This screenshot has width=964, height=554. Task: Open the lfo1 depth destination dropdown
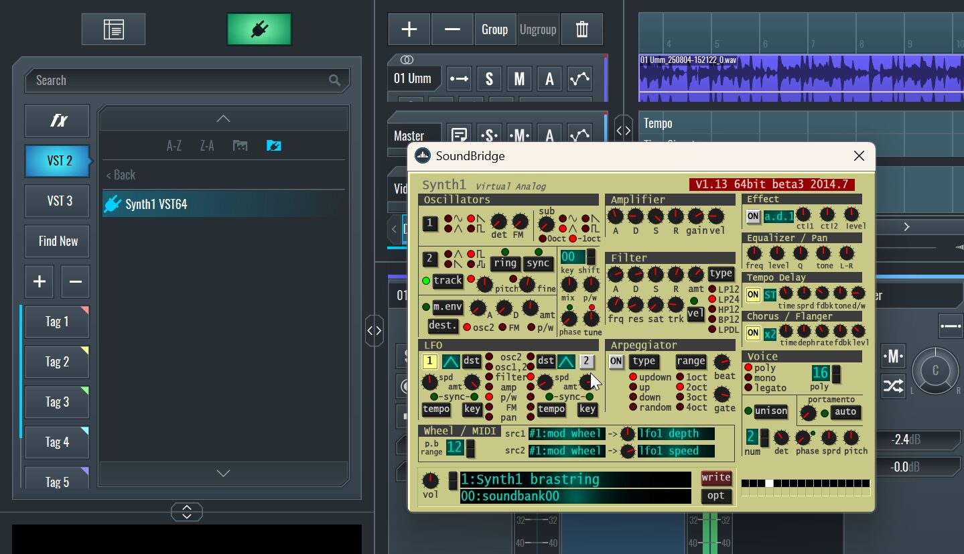(x=676, y=433)
